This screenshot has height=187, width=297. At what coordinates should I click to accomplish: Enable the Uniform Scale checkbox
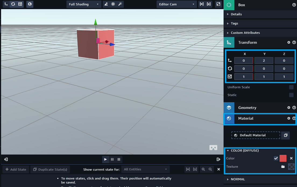click(291, 87)
